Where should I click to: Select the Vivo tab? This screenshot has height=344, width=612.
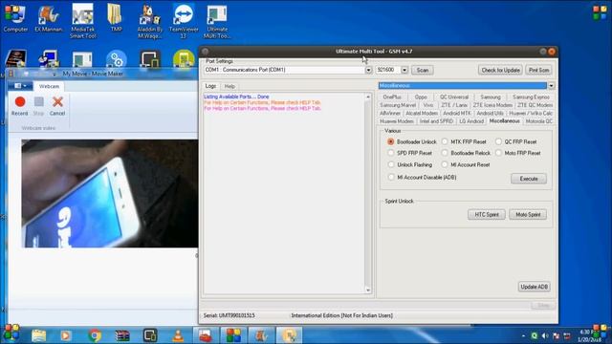pos(428,105)
